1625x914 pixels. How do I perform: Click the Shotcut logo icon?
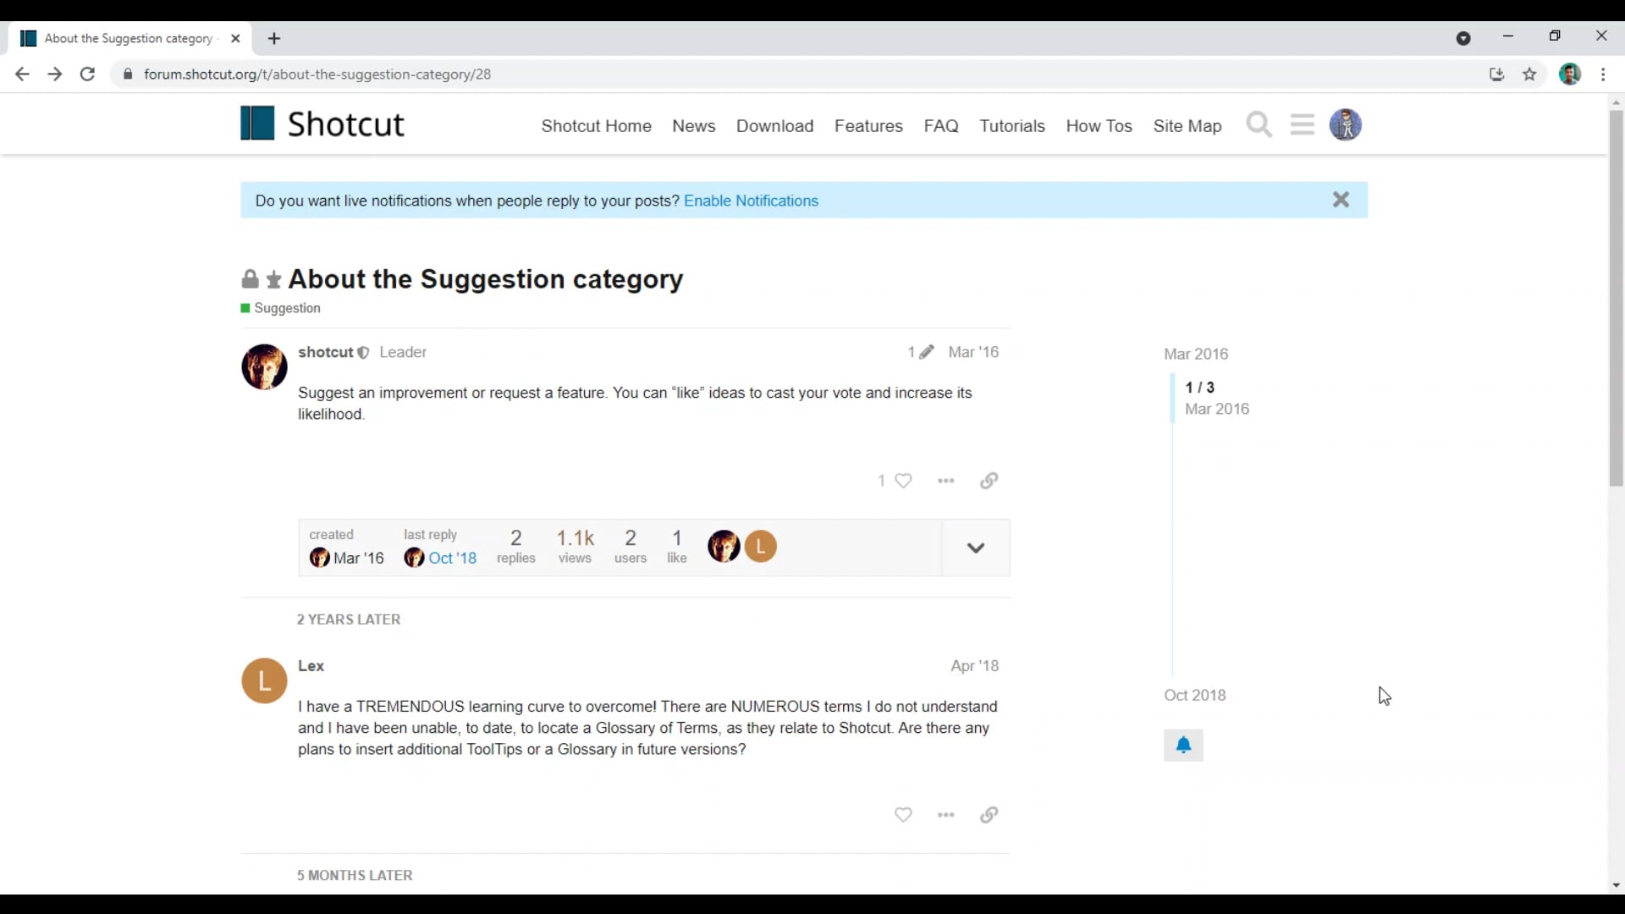pyautogui.click(x=257, y=124)
